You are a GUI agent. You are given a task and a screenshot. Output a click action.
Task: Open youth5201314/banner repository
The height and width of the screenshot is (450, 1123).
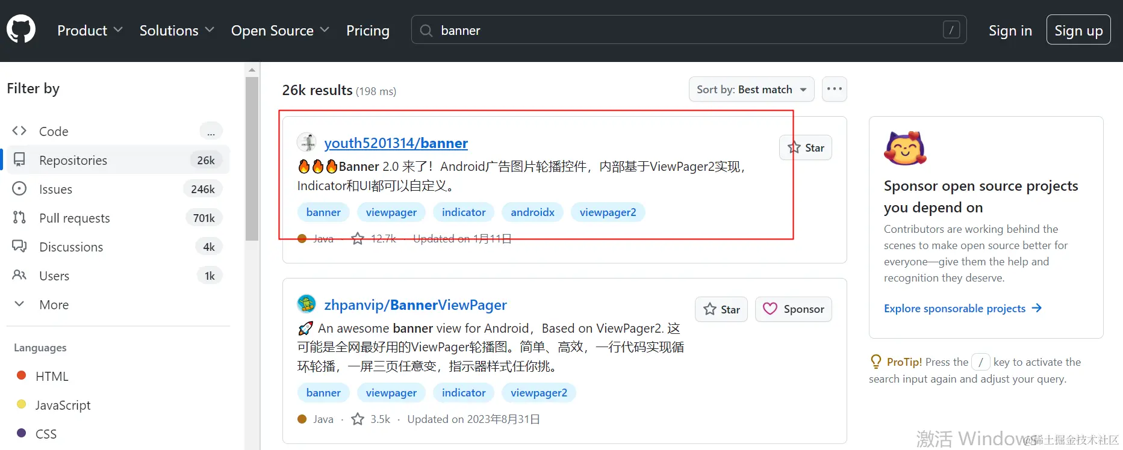pos(396,143)
